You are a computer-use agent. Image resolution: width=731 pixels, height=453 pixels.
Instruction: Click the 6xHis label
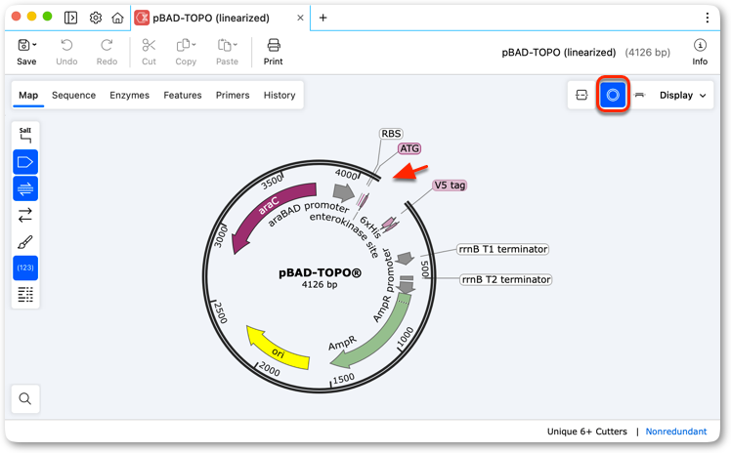[371, 227]
